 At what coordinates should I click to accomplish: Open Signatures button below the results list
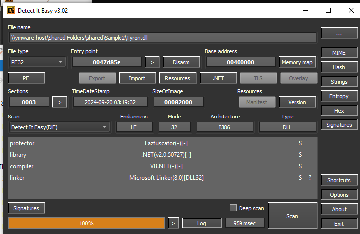coord(26,208)
